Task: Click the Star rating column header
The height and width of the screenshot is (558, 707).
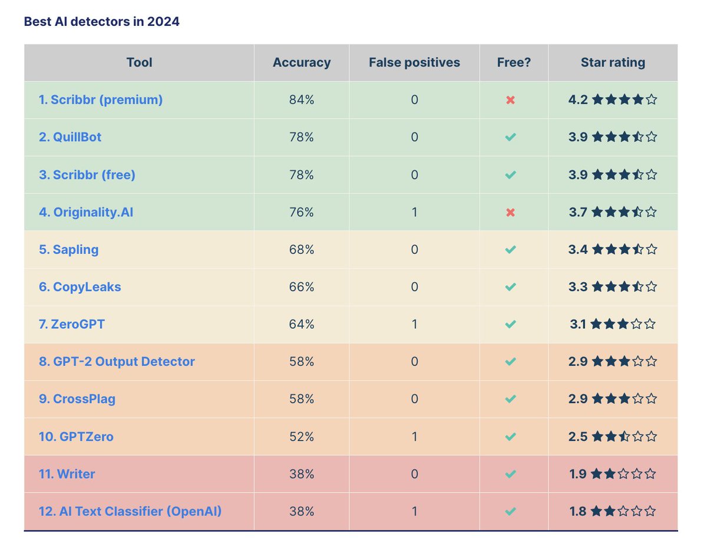Action: [613, 62]
